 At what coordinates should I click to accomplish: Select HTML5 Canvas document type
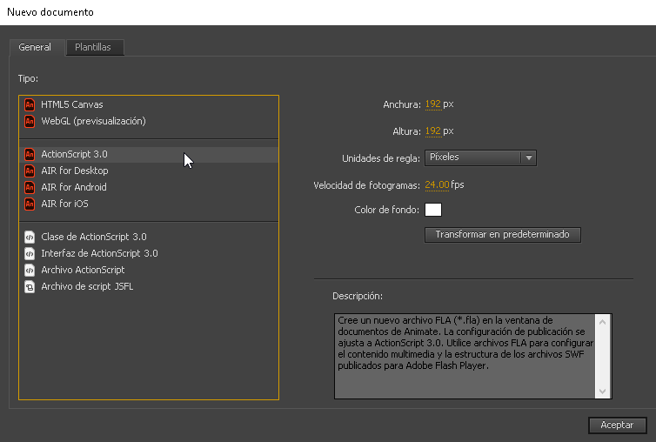(x=149, y=104)
